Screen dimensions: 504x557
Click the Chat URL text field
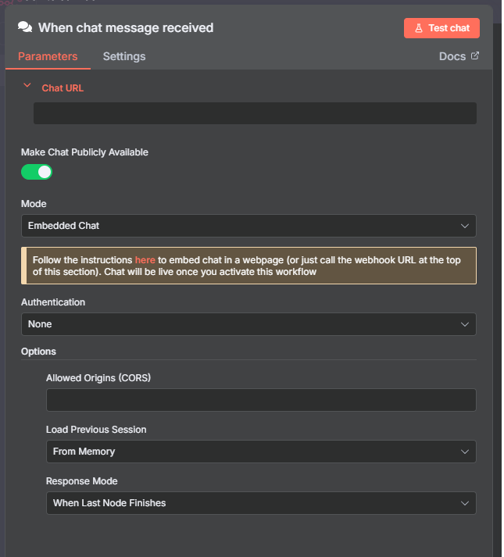(x=255, y=113)
